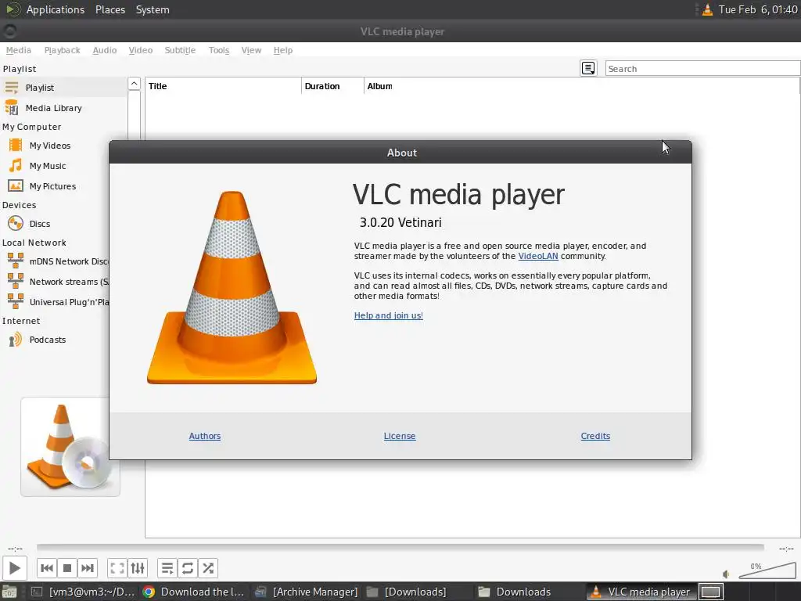Open the View menu
The image size is (801, 601).
(251, 50)
